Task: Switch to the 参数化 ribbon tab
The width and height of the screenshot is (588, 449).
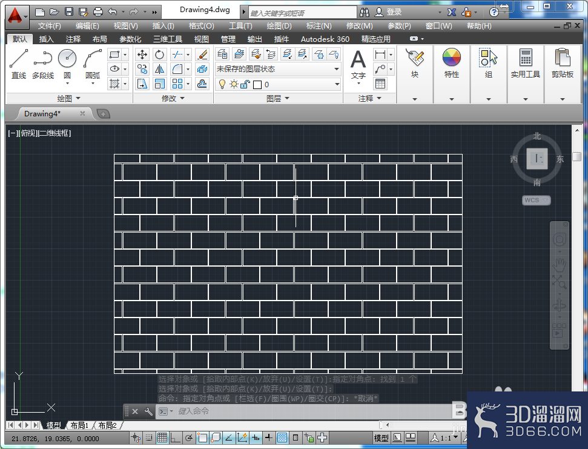Action: pos(130,39)
